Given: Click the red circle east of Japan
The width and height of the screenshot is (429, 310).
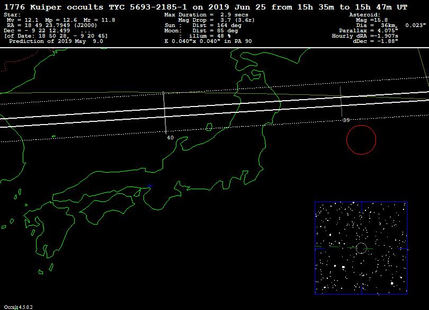Looking at the screenshot, I should (x=361, y=140).
